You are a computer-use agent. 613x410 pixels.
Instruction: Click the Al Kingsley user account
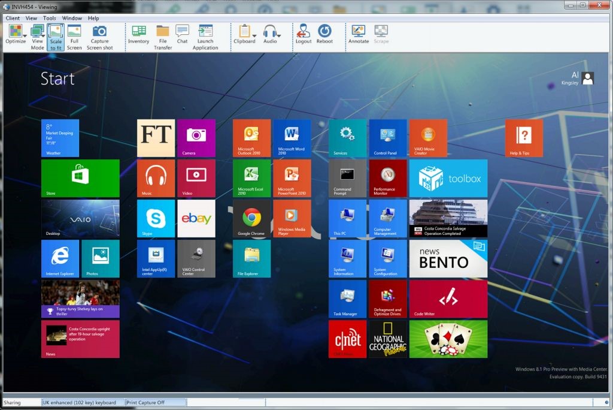tap(576, 79)
